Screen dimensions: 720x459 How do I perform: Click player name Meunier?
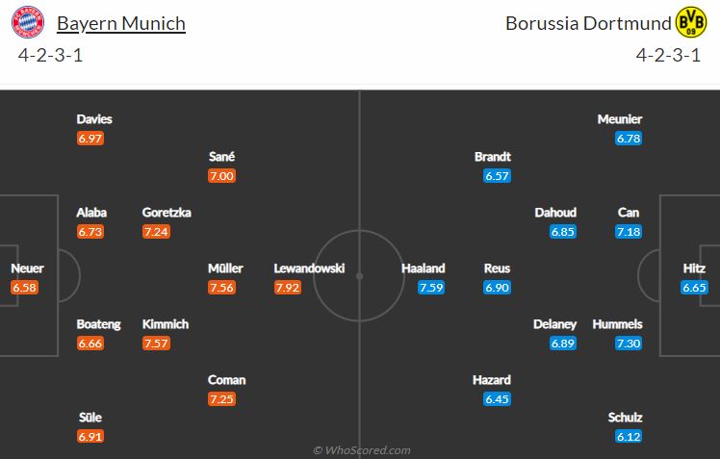click(x=620, y=119)
